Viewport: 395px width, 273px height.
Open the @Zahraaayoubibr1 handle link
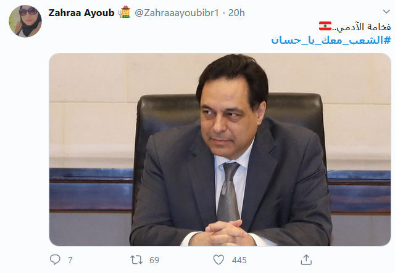[x=177, y=13]
